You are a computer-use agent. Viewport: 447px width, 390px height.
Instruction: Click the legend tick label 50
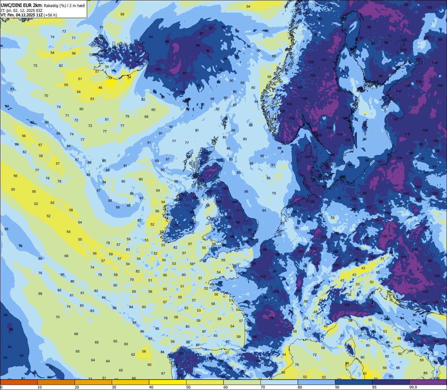coord(188,387)
